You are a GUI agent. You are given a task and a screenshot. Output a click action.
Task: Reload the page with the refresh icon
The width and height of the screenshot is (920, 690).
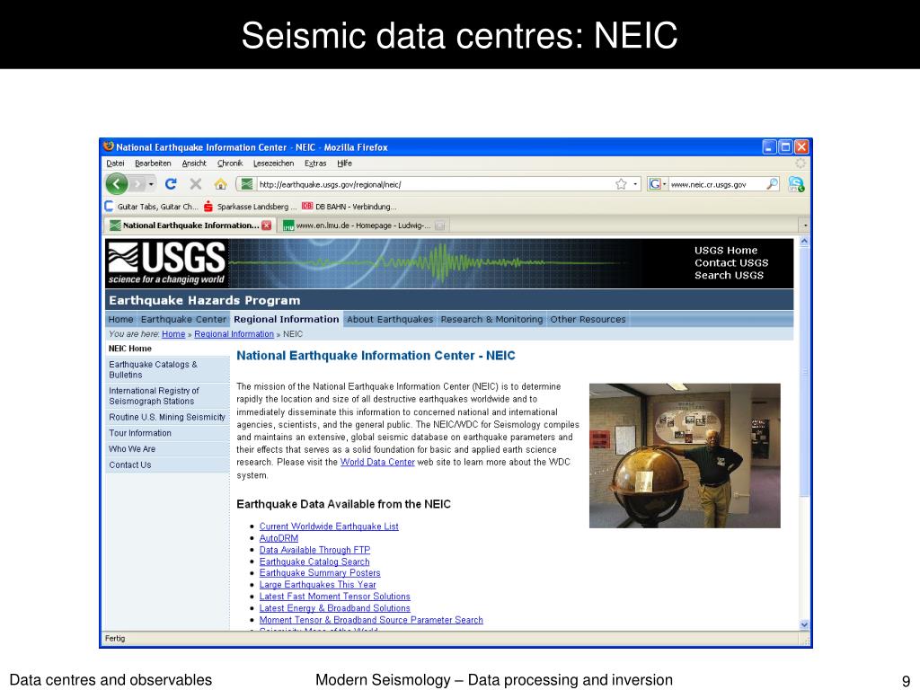click(x=171, y=184)
